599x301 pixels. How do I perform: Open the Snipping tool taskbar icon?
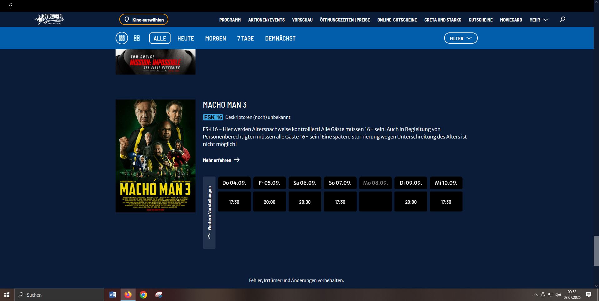[x=159, y=295]
